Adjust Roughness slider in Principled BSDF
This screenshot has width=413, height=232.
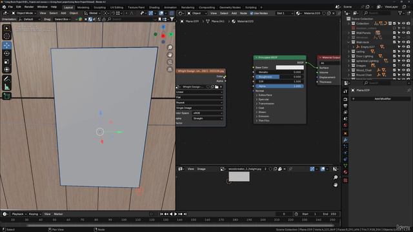(x=279, y=77)
